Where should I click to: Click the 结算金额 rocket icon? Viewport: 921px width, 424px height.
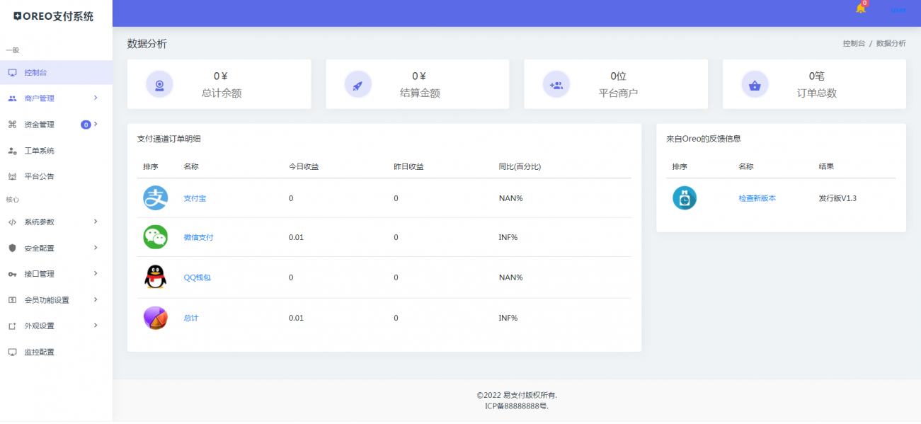pyautogui.click(x=357, y=84)
